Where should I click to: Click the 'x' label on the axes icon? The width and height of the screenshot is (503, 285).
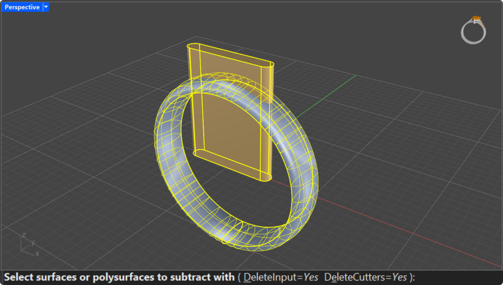pyautogui.click(x=37, y=254)
